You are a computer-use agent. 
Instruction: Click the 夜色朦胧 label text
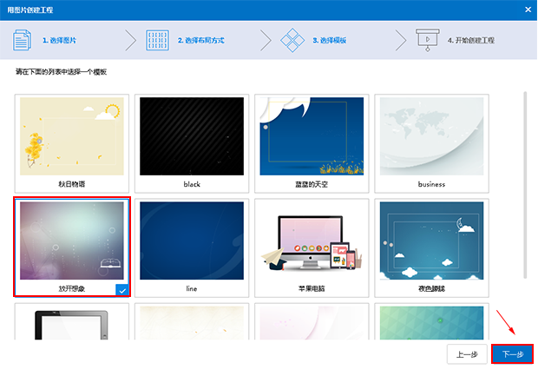click(x=431, y=289)
